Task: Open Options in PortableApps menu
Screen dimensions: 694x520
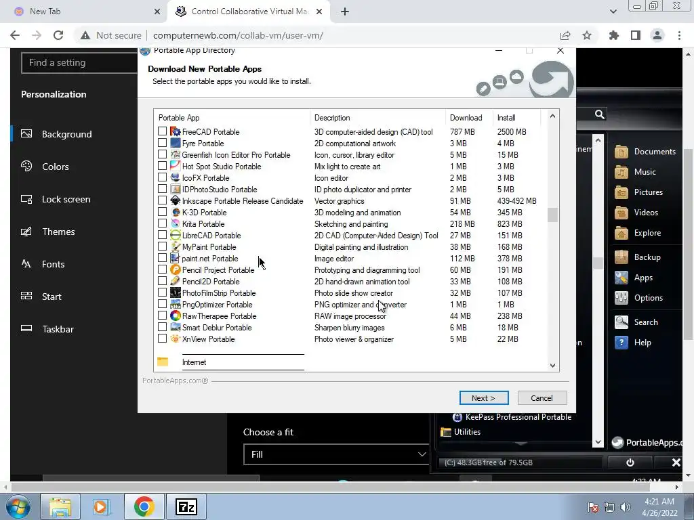Action: [x=638, y=298]
